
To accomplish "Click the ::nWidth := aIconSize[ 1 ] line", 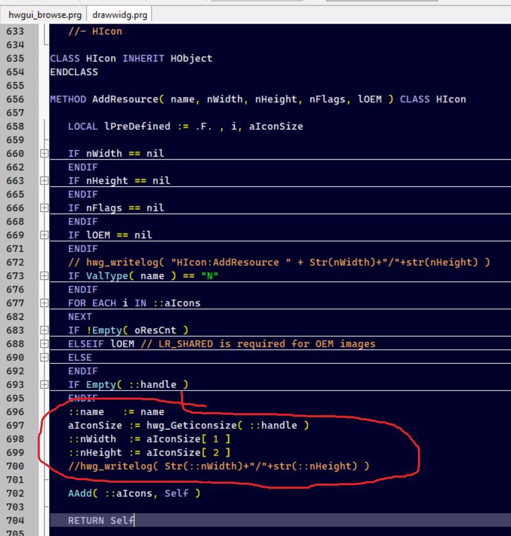I will (x=149, y=439).
